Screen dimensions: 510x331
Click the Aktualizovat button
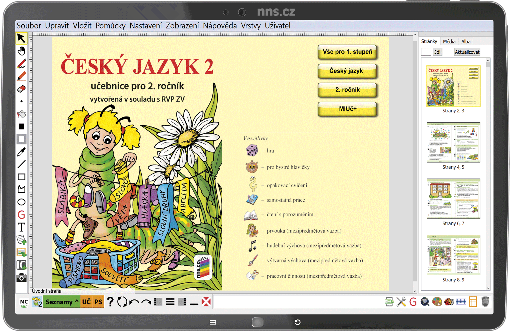467,52
